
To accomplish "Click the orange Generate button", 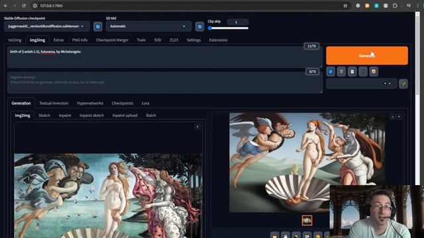I will pos(367,56).
